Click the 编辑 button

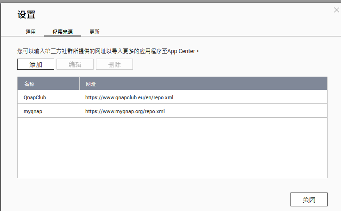click(75, 64)
